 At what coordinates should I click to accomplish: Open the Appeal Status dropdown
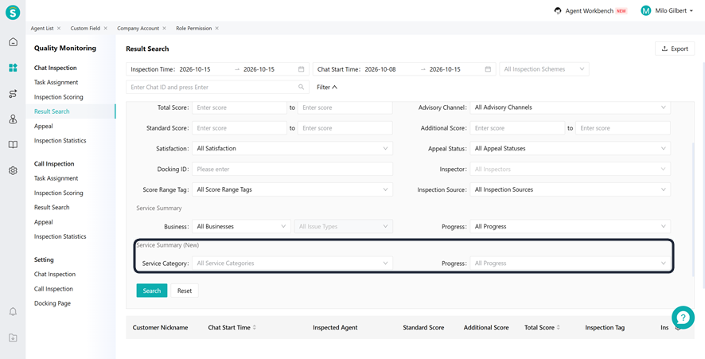[570, 149]
